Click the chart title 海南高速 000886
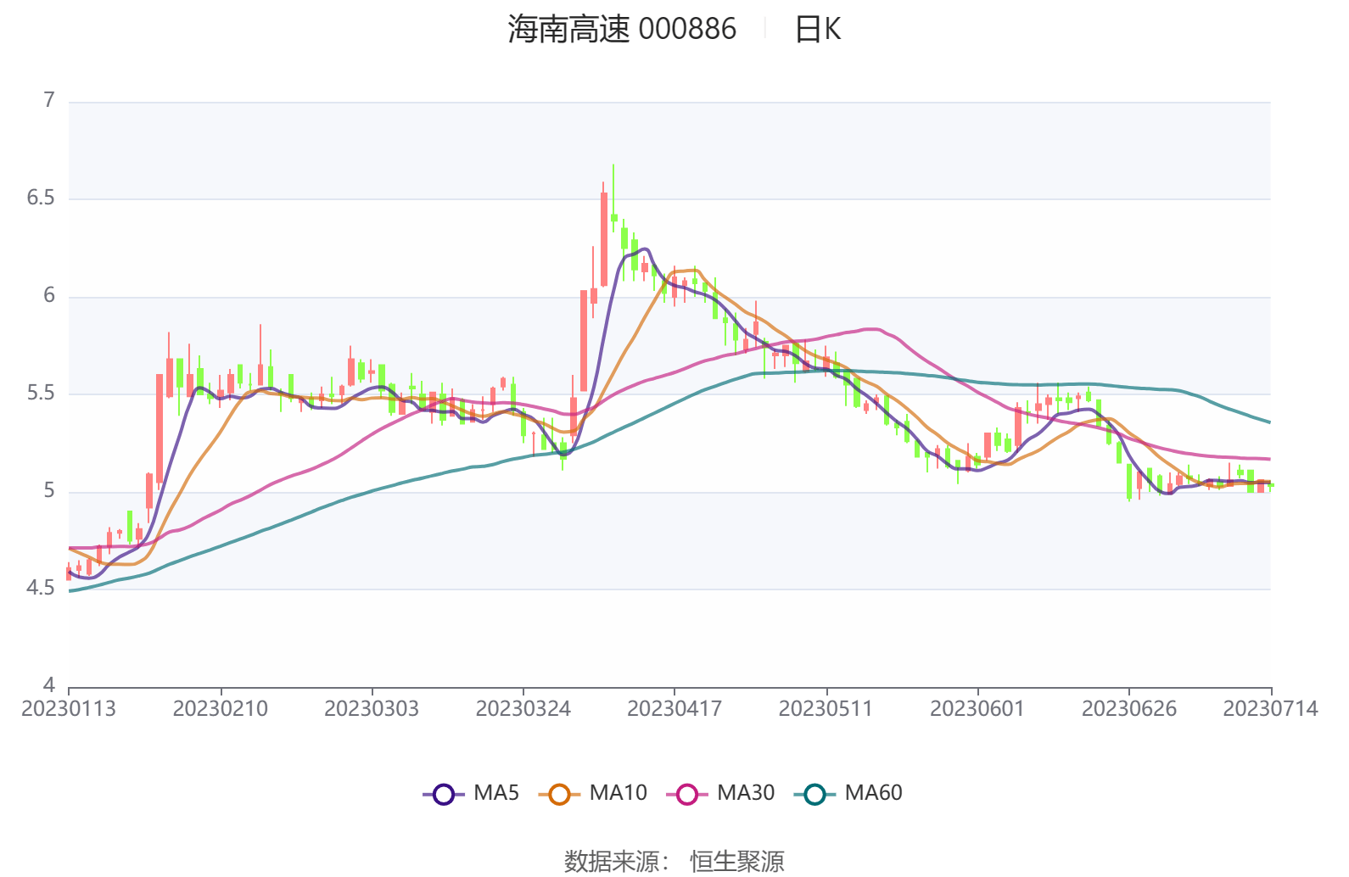Screen dimensions: 1349x877 click(622, 30)
